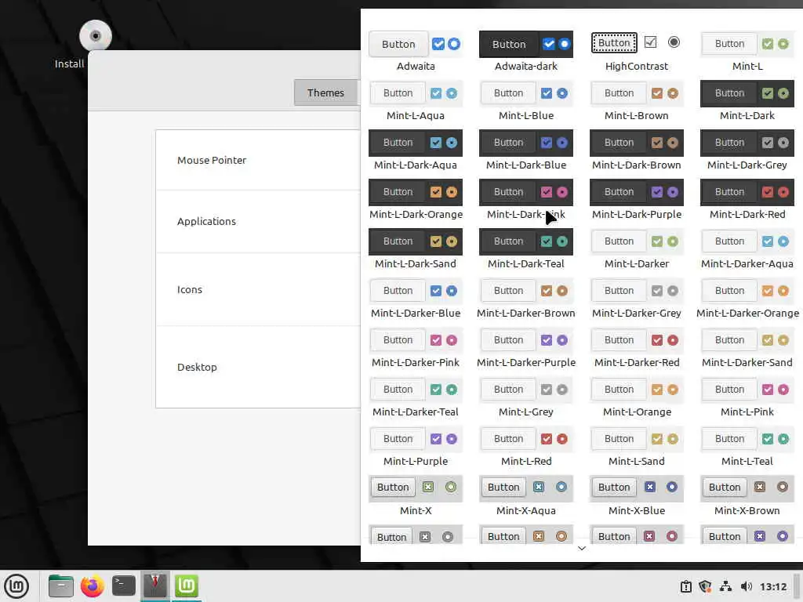The image size is (803, 602).
Task: Select Mint-L-Darker-Red theme
Action: (x=637, y=348)
